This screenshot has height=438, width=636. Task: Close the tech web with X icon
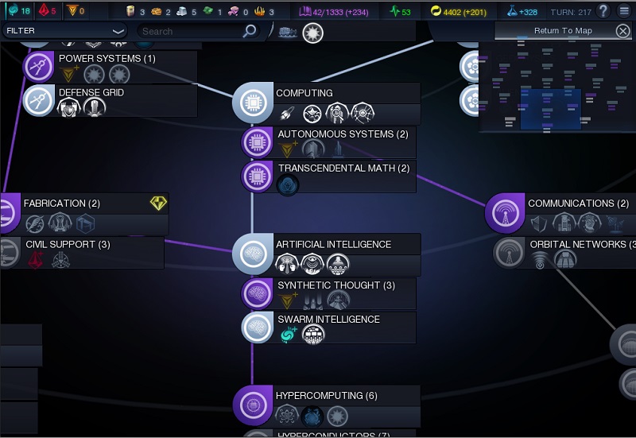(x=622, y=31)
